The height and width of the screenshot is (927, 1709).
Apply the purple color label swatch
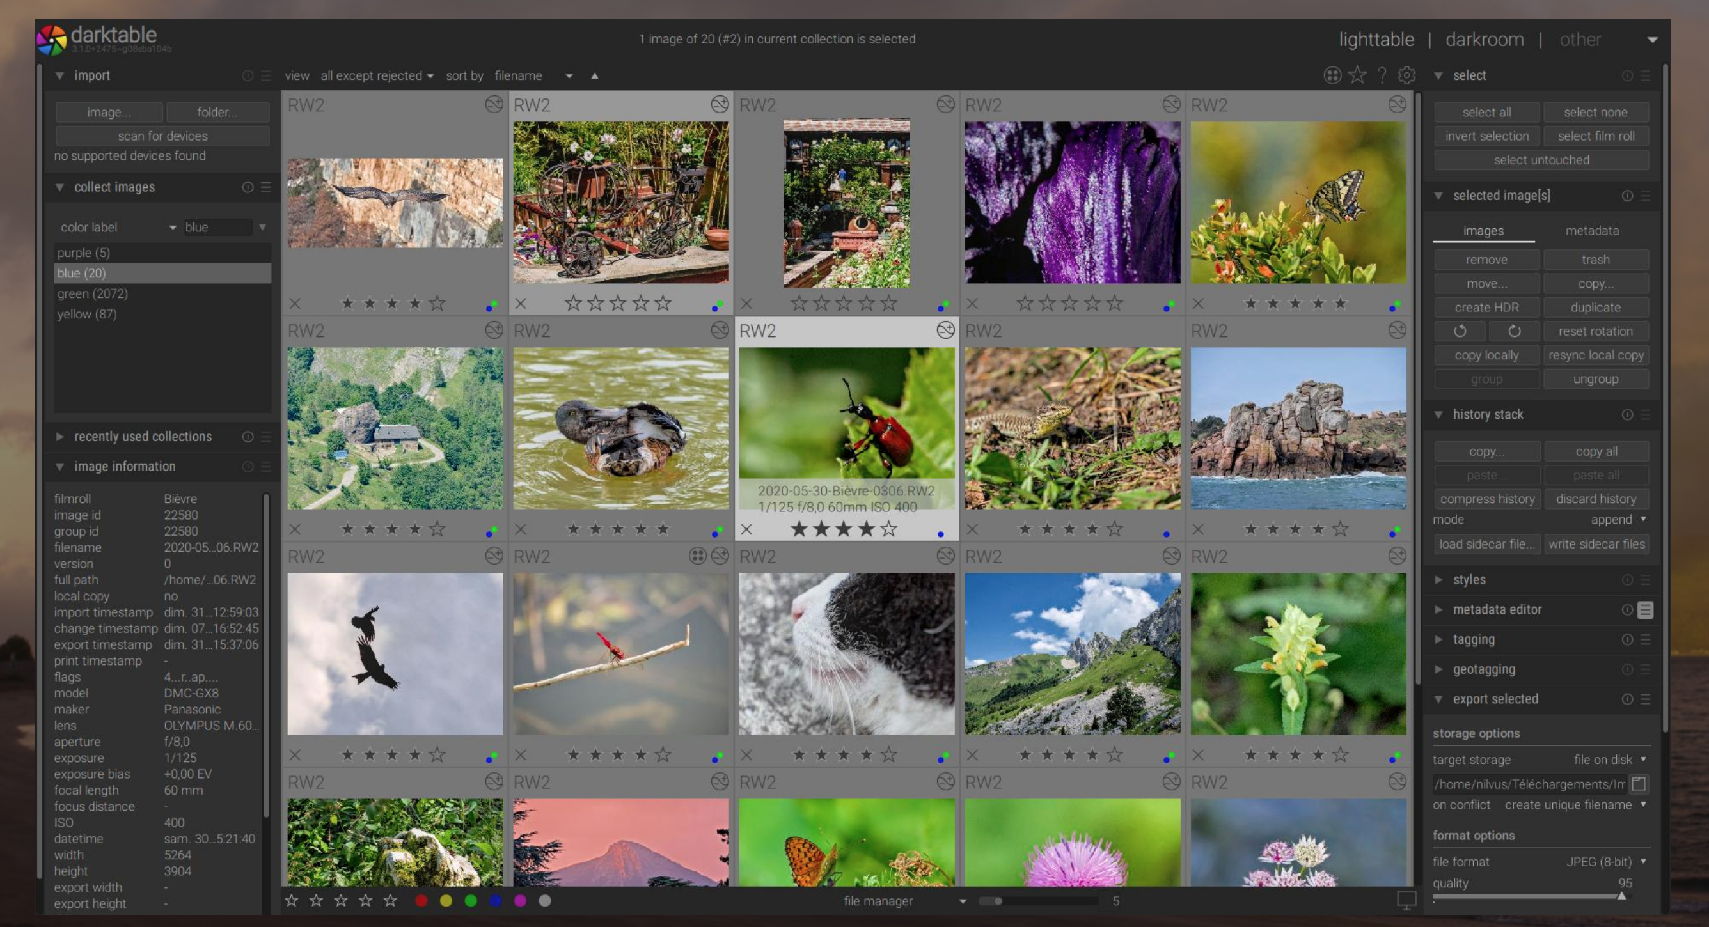(x=519, y=901)
